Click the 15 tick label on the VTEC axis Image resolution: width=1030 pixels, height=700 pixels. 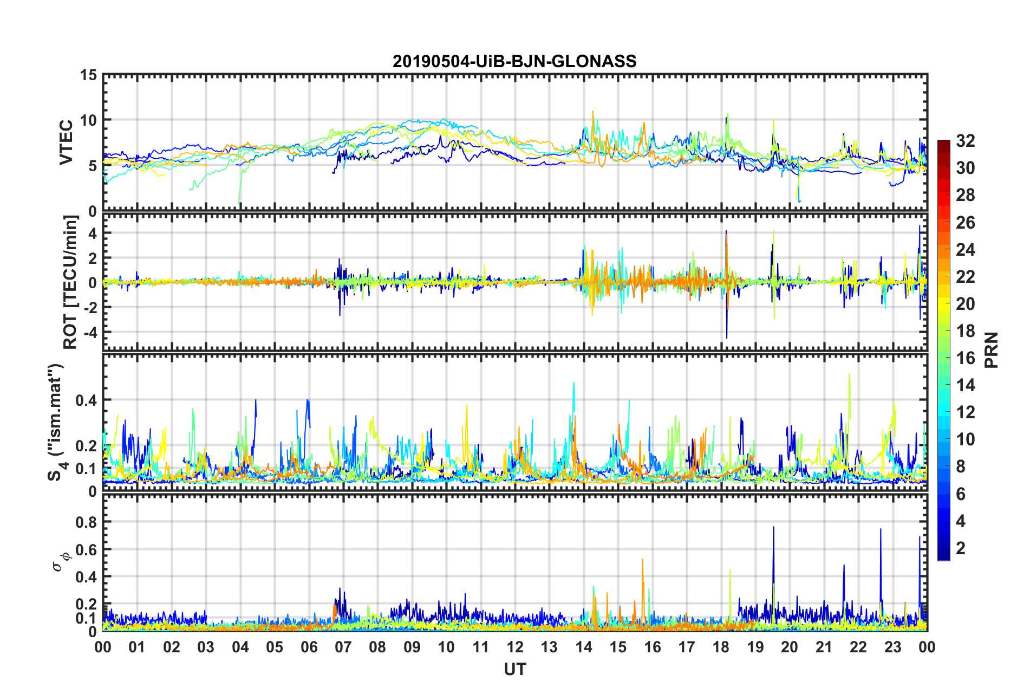pyautogui.click(x=88, y=76)
